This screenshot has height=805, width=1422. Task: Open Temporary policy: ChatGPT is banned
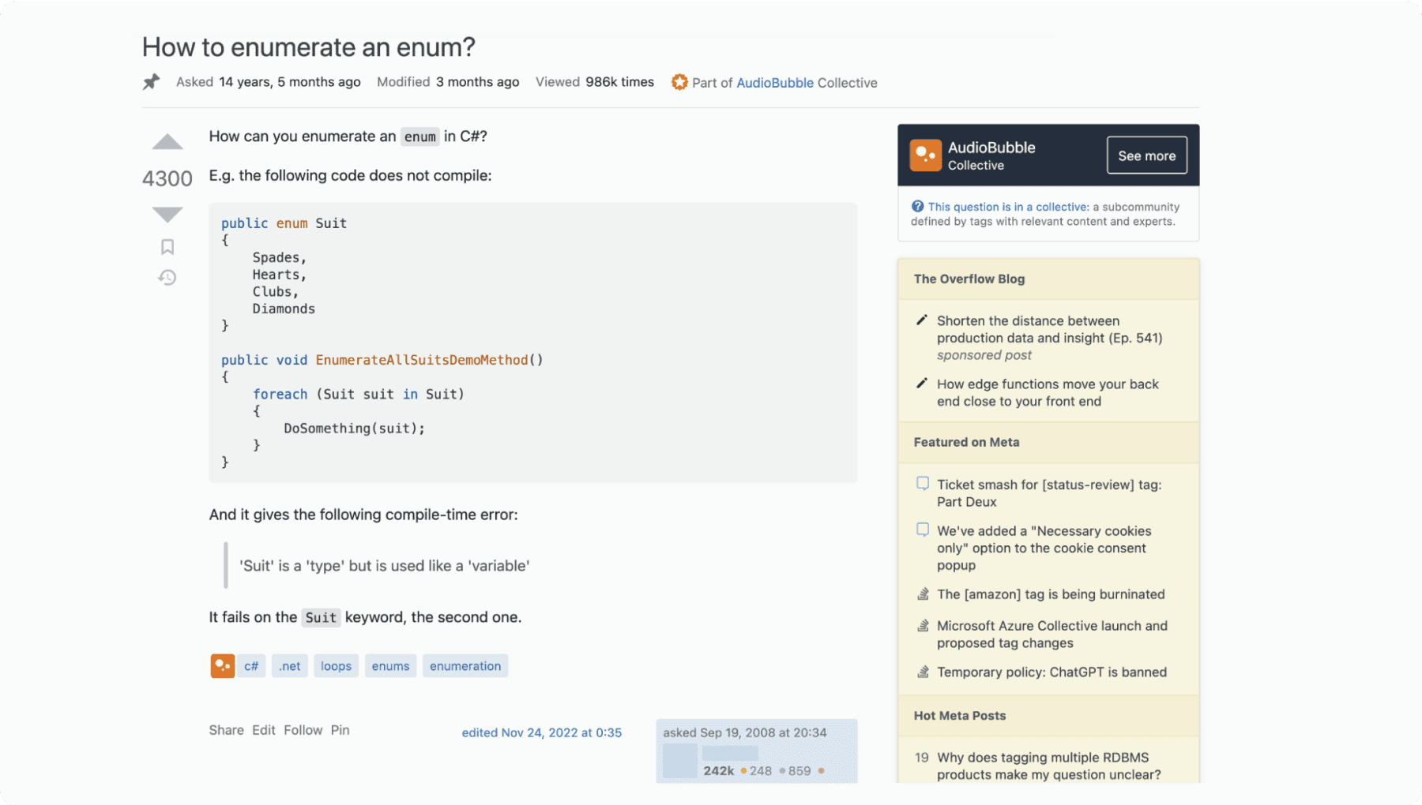1051,672
